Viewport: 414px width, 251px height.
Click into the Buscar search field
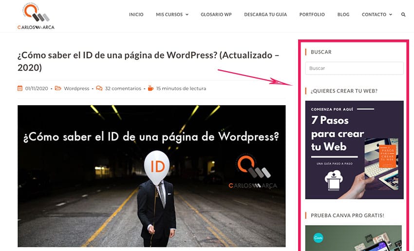click(354, 68)
